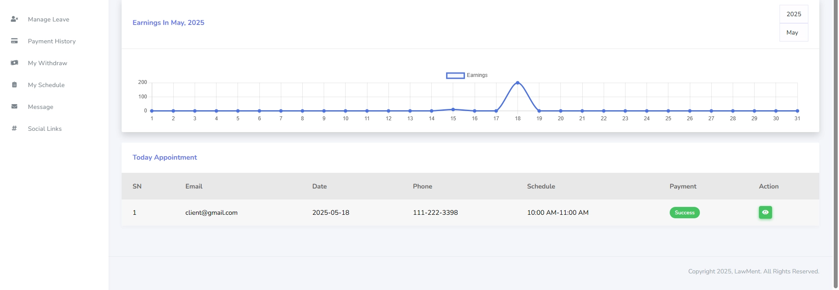Click the client@gmail.com email cell
839x290 pixels.
211,213
